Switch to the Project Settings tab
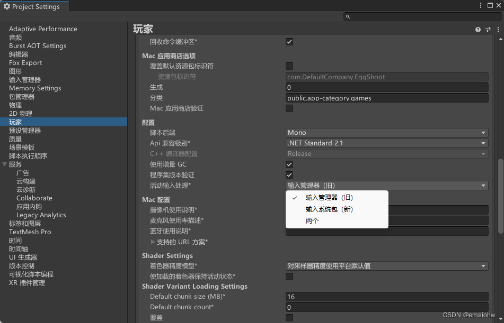 pyautogui.click(x=34, y=6)
